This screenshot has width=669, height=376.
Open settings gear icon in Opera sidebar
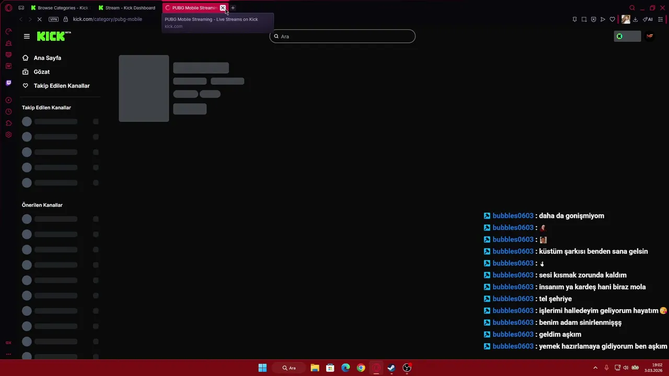[x=8, y=135]
